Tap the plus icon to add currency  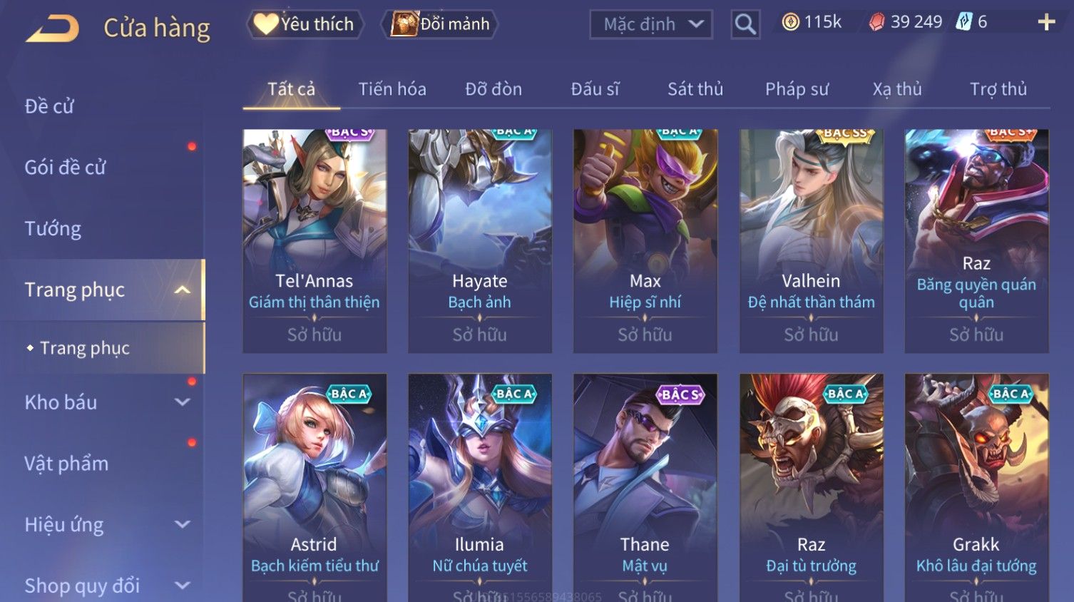tap(1046, 23)
